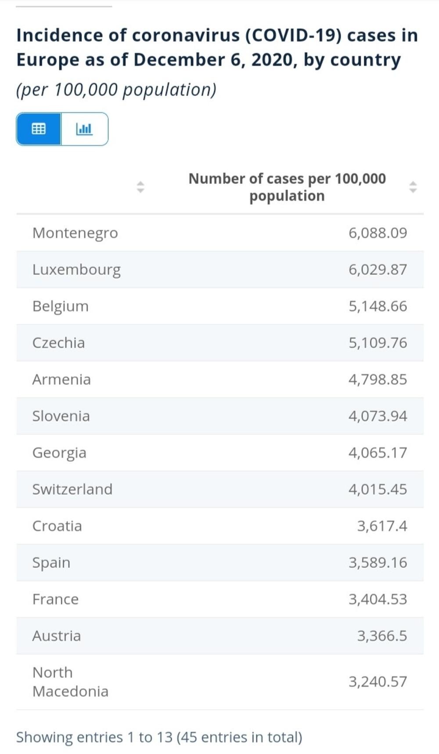Switch to table view icon
439x754 pixels.
[x=39, y=129]
